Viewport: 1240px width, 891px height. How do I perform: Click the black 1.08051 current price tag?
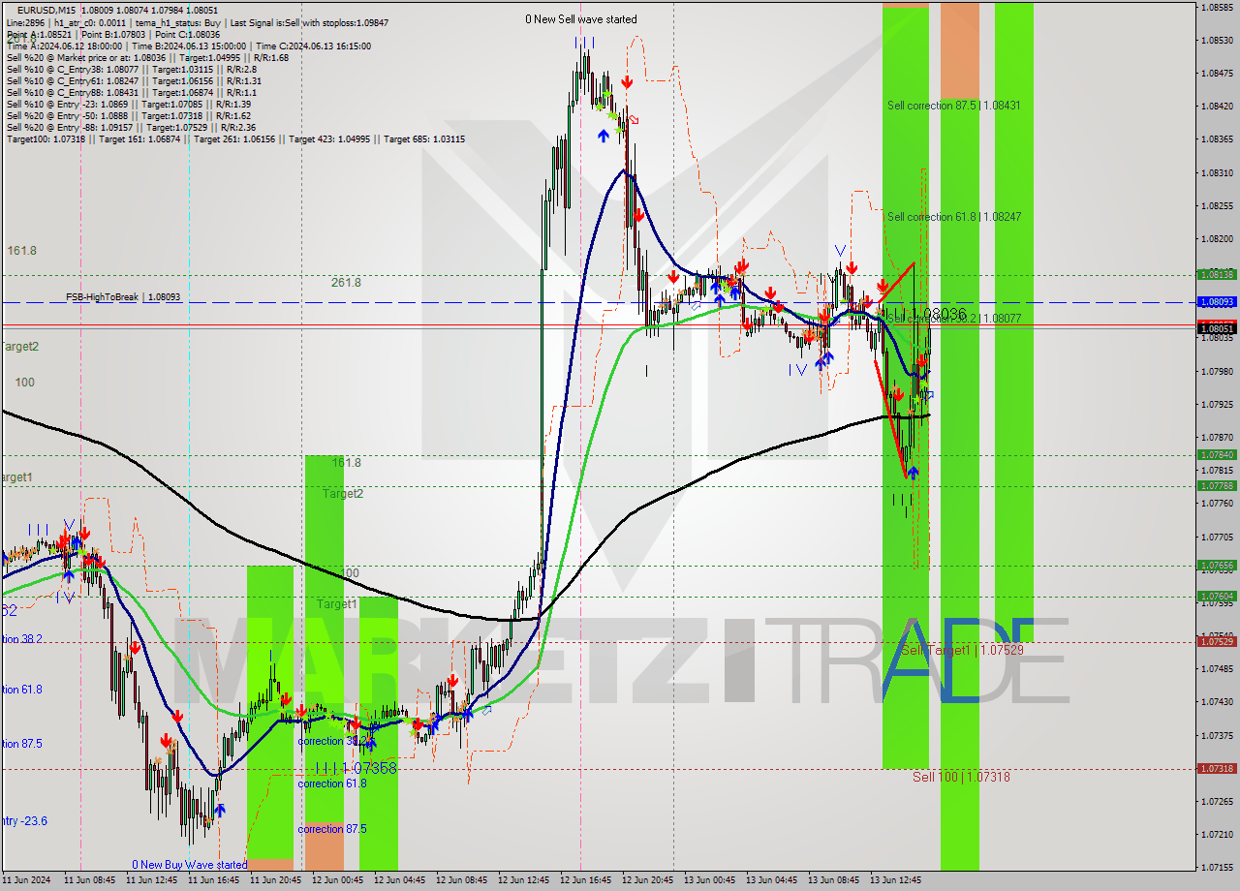(1217, 328)
